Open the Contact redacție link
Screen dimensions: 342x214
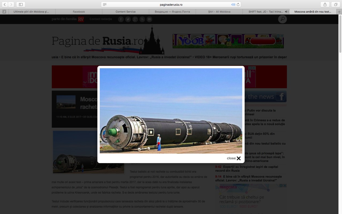tap(101, 19)
